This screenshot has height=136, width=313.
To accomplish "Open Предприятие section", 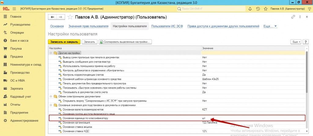I will 19,113.
